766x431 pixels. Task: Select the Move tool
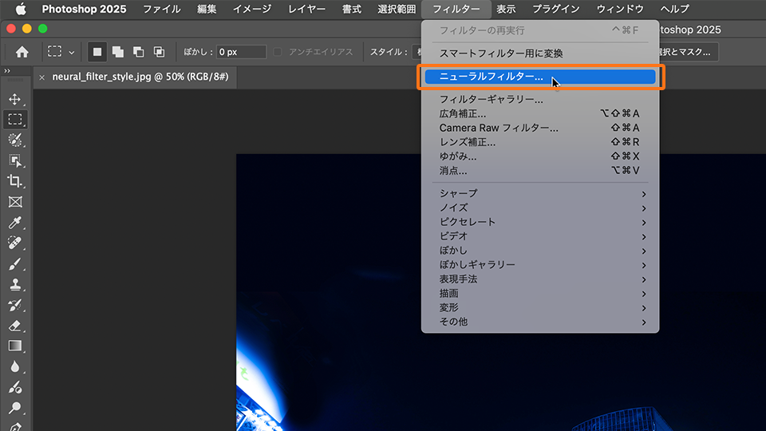coord(14,99)
